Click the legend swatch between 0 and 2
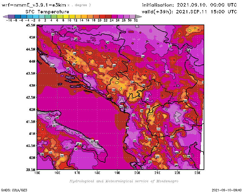This screenshot has height=192, width=248. point(42,16)
